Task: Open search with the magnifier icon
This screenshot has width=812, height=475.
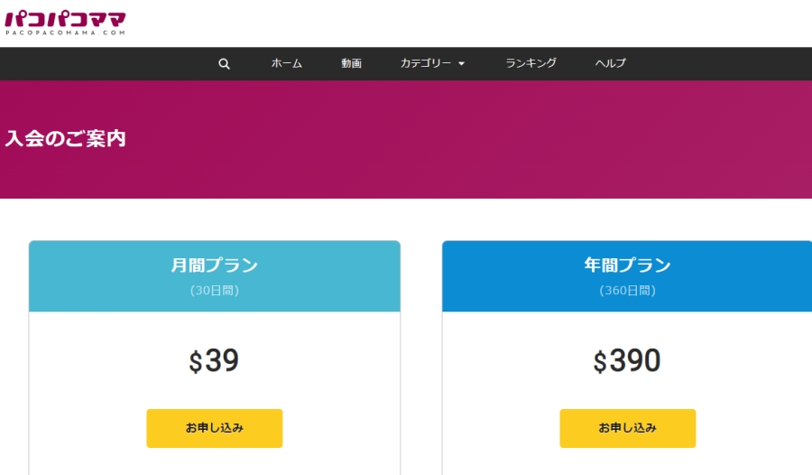Action: click(224, 64)
